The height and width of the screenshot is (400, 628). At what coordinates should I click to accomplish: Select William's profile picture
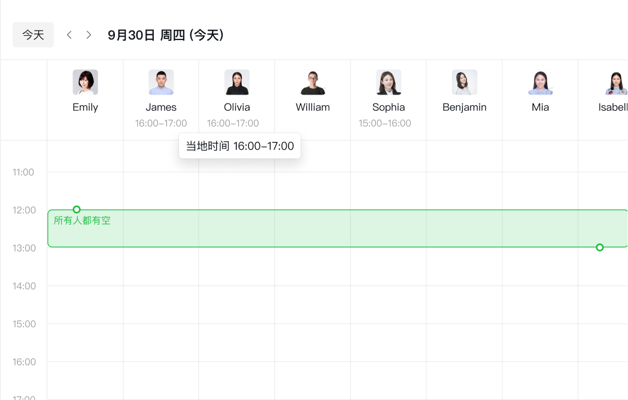pyautogui.click(x=313, y=83)
